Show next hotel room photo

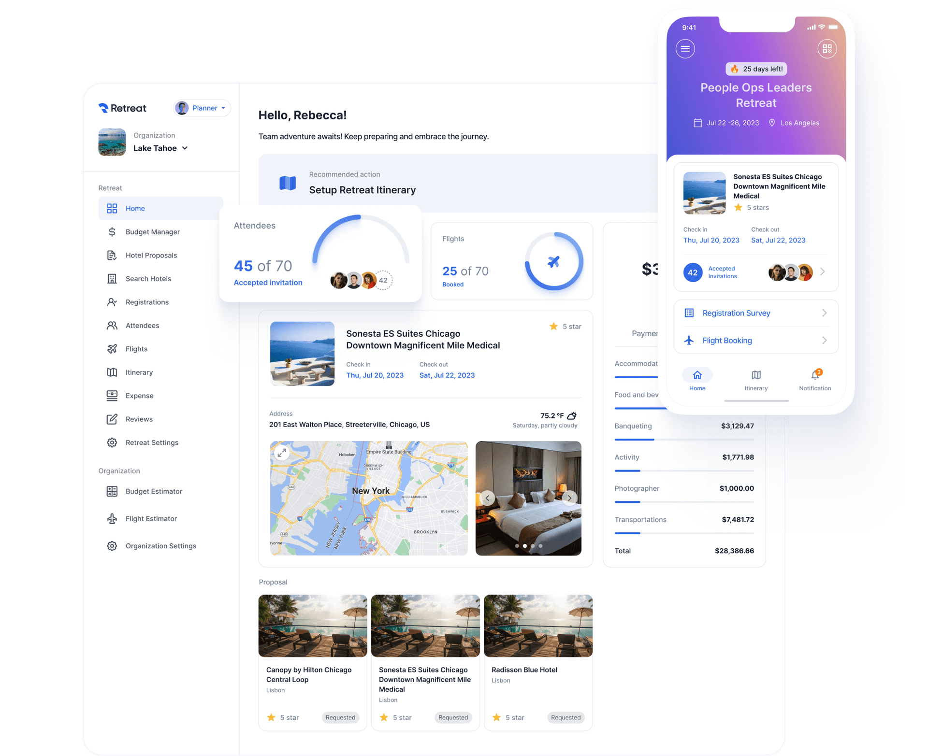(570, 498)
